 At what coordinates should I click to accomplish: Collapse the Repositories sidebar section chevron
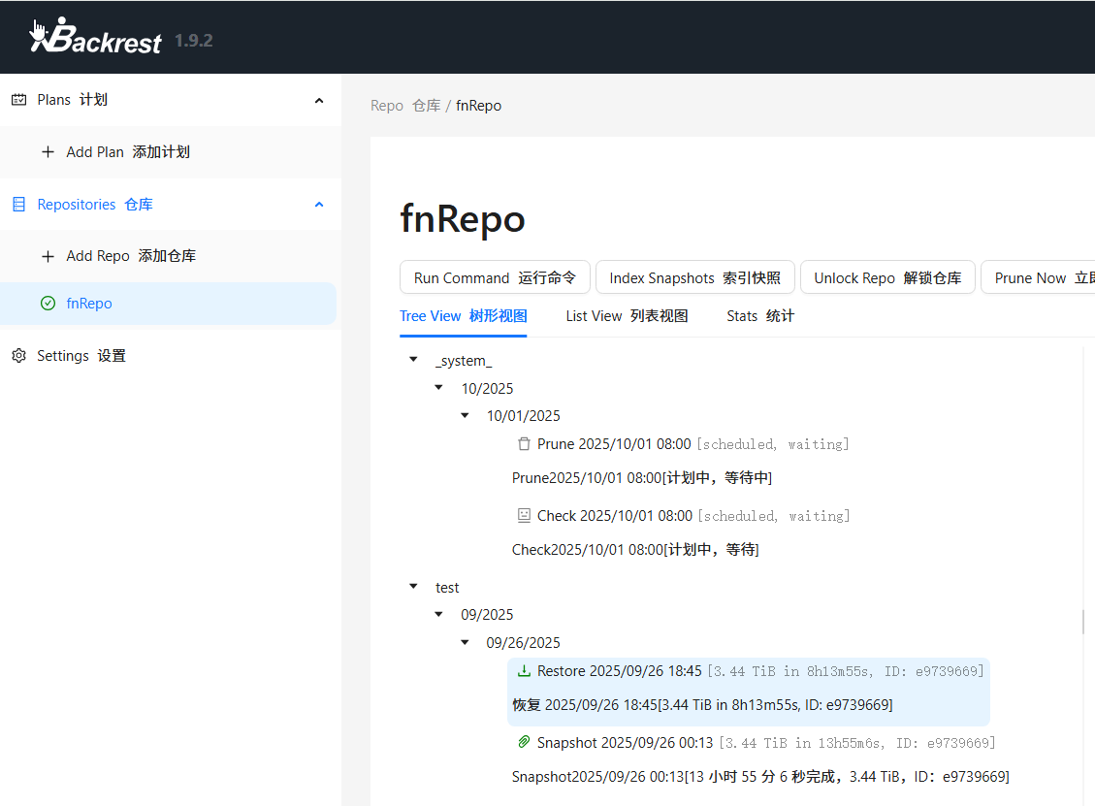pos(319,205)
